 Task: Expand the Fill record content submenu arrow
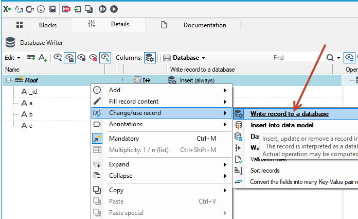tap(225, 102)
